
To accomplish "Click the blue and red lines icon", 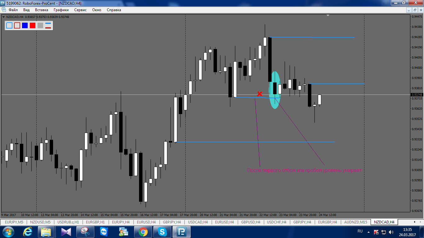I will (48, 25).
